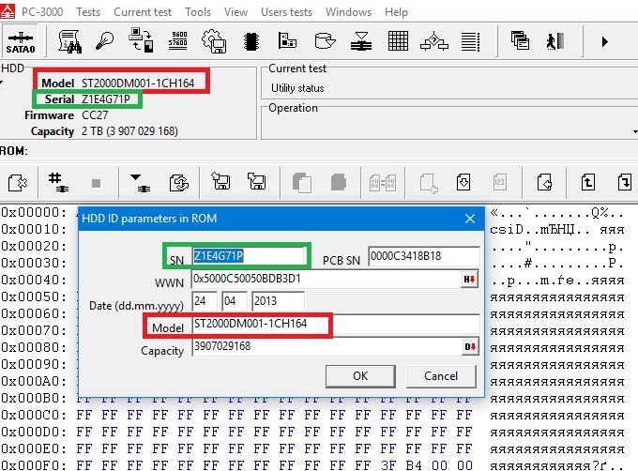Click the computer-to-device transfer icon
This screenshot has width=638, height=471.
(141, 40)
